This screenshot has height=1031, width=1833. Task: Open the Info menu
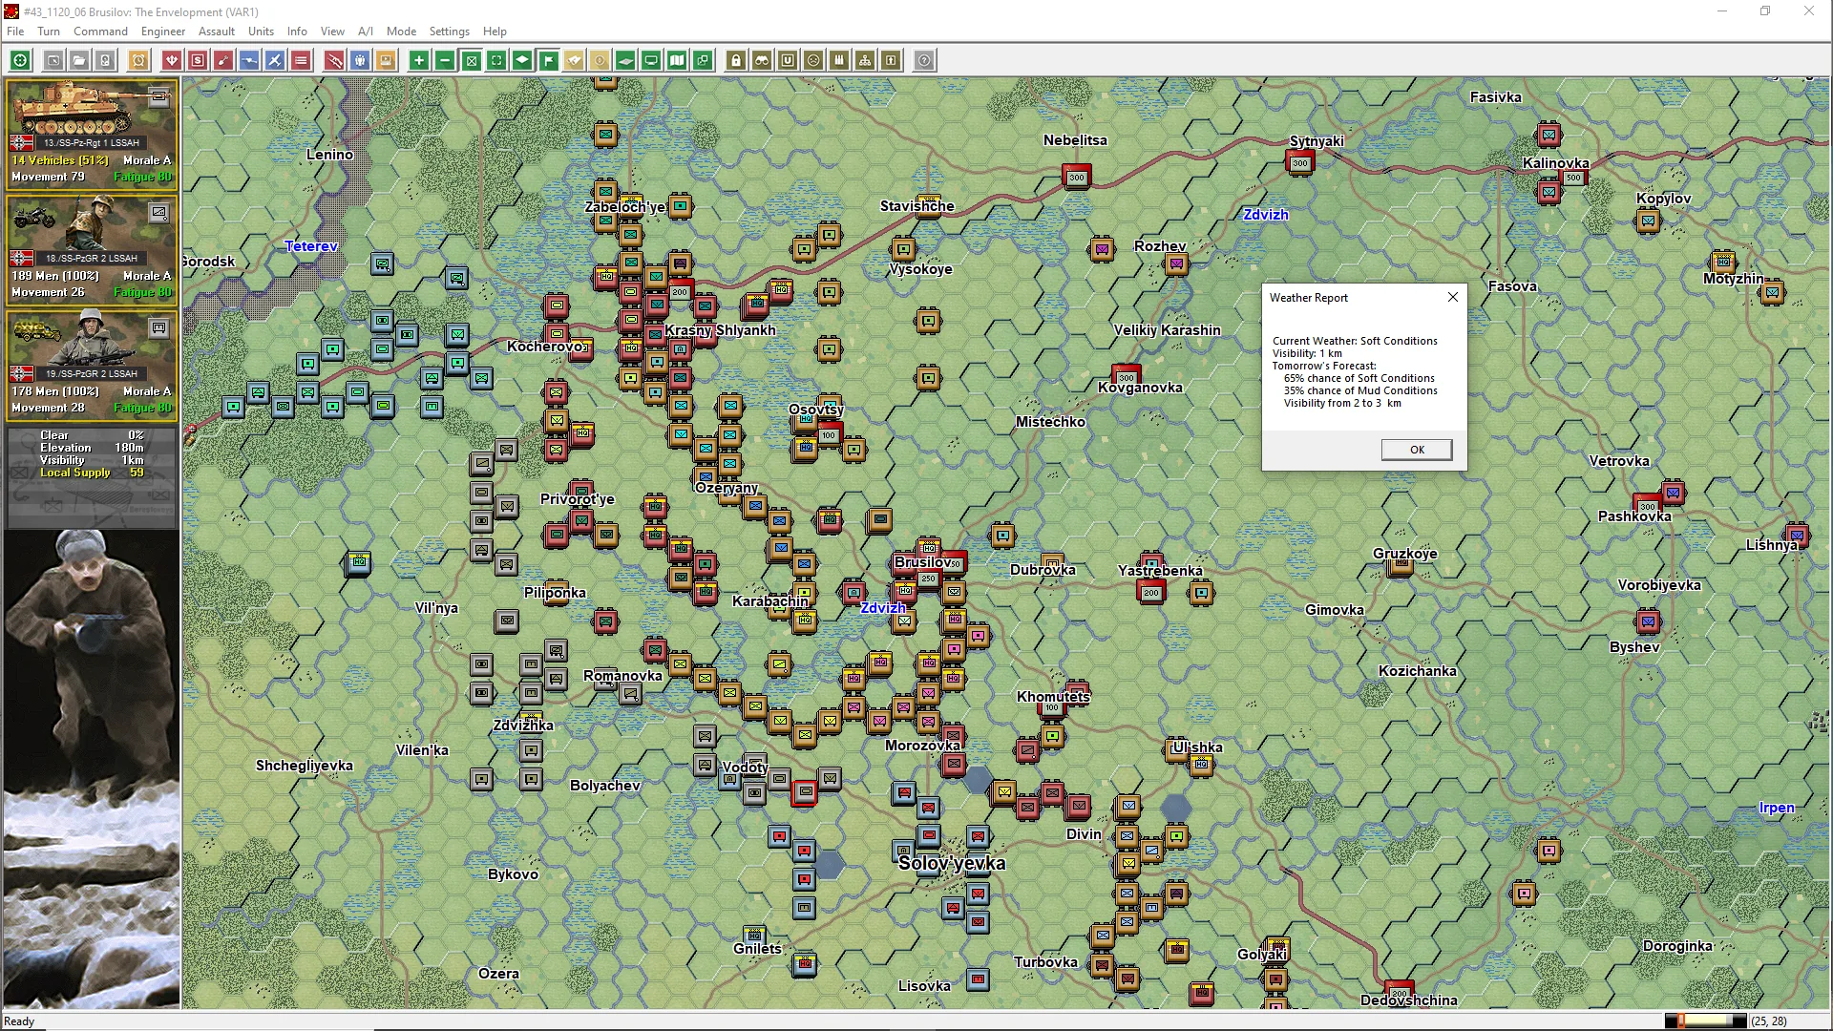(x=297, y=32)
